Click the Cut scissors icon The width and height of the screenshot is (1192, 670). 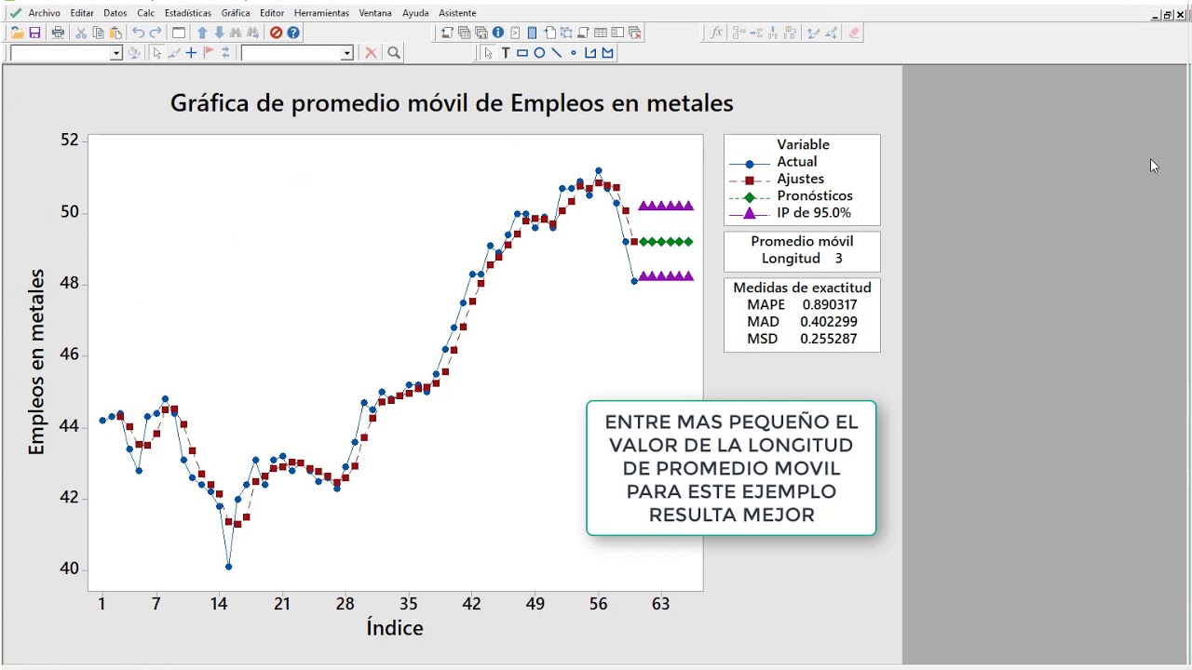81,33
